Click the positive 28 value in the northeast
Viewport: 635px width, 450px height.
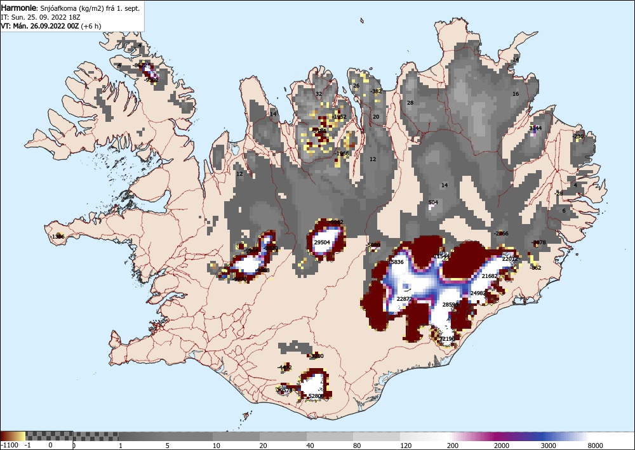pyautogui.click(x=410, y=102)
